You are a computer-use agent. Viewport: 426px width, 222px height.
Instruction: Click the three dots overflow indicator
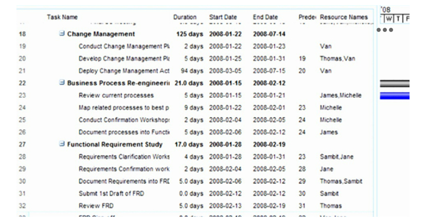pyautogui.click(x=385, y=30)
